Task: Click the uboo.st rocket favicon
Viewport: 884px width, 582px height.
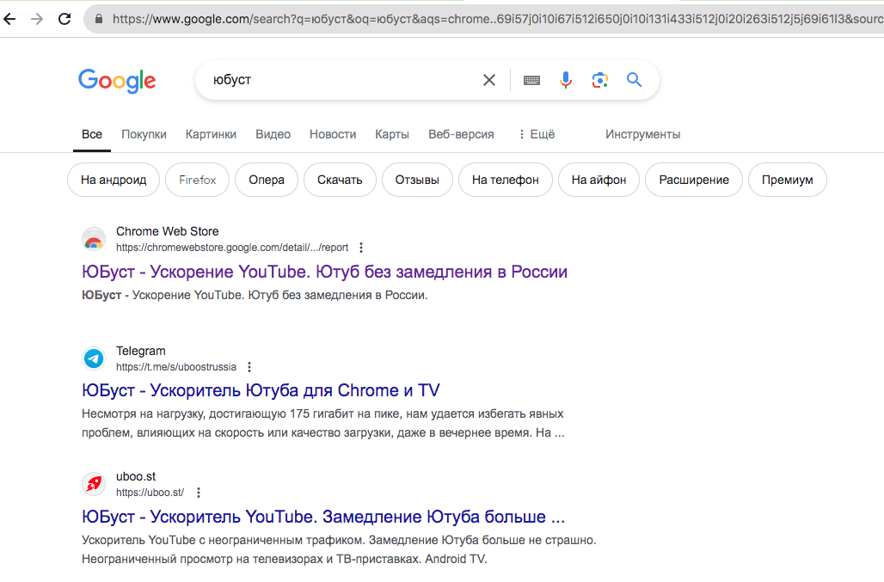Action: click(x=94, y=484)
